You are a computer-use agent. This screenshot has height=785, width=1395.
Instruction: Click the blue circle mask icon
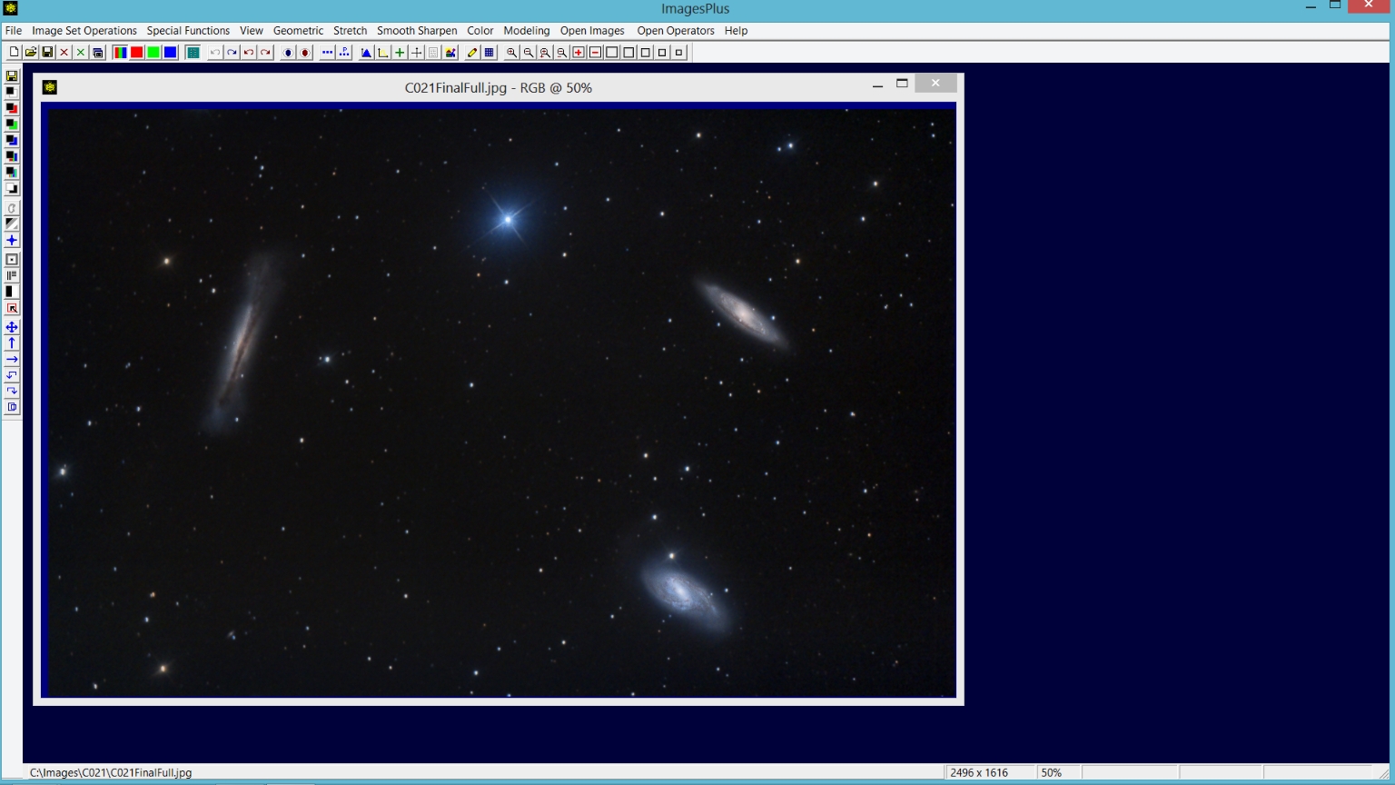[x=288, y=53]
